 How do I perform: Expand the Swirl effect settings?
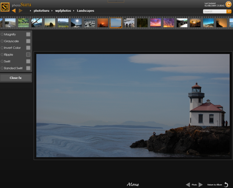click(2, 61)
